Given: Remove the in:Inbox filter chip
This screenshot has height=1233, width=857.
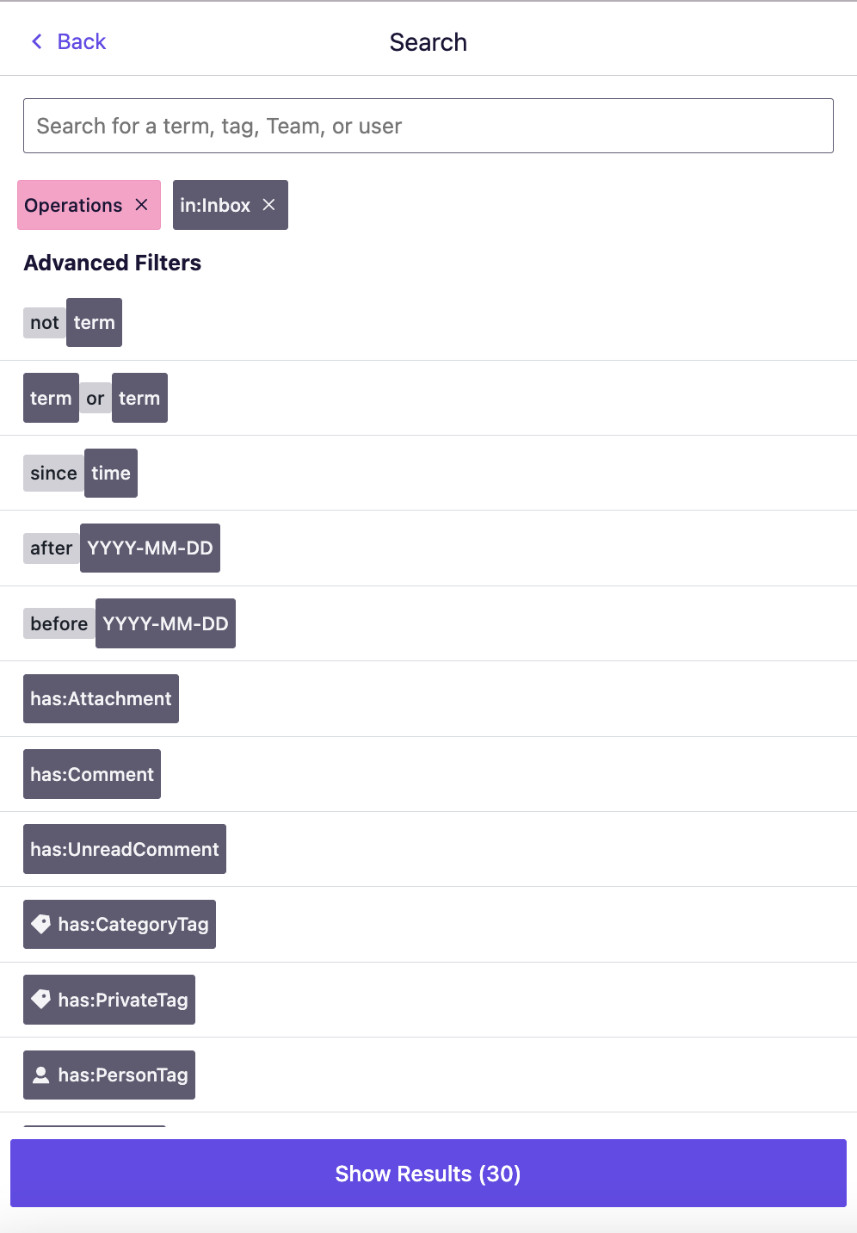Looking at the screenshot, I should click(269, 205).
